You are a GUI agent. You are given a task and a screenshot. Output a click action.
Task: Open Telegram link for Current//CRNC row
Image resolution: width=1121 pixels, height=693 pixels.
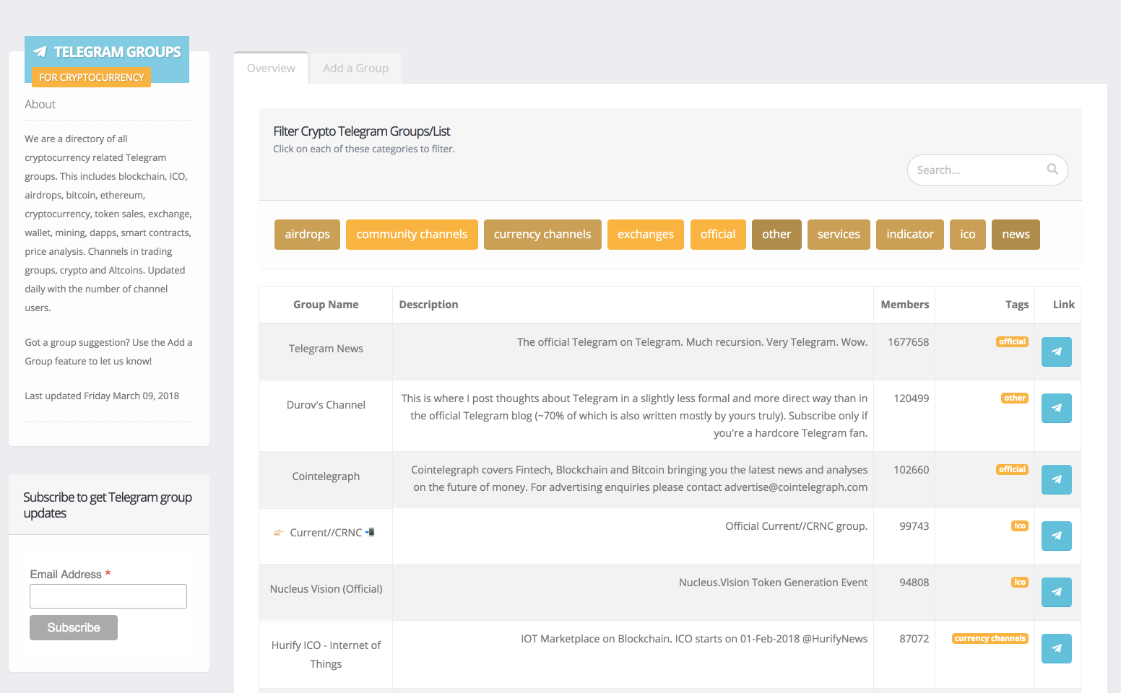pos(1056,536)
